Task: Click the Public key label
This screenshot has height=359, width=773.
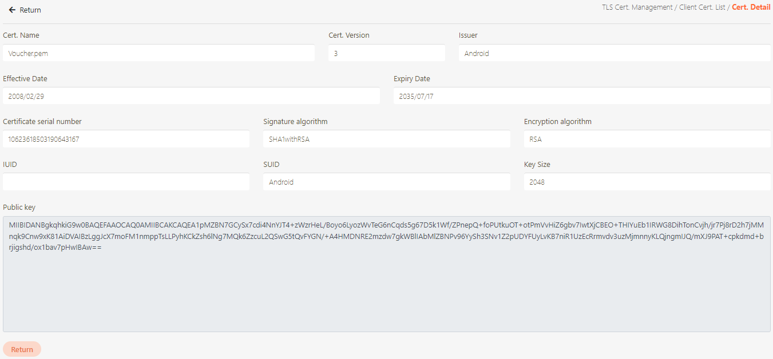Action: [x=19, y=208]
